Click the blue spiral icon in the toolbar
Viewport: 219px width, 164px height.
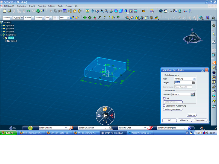coord(161,11)
